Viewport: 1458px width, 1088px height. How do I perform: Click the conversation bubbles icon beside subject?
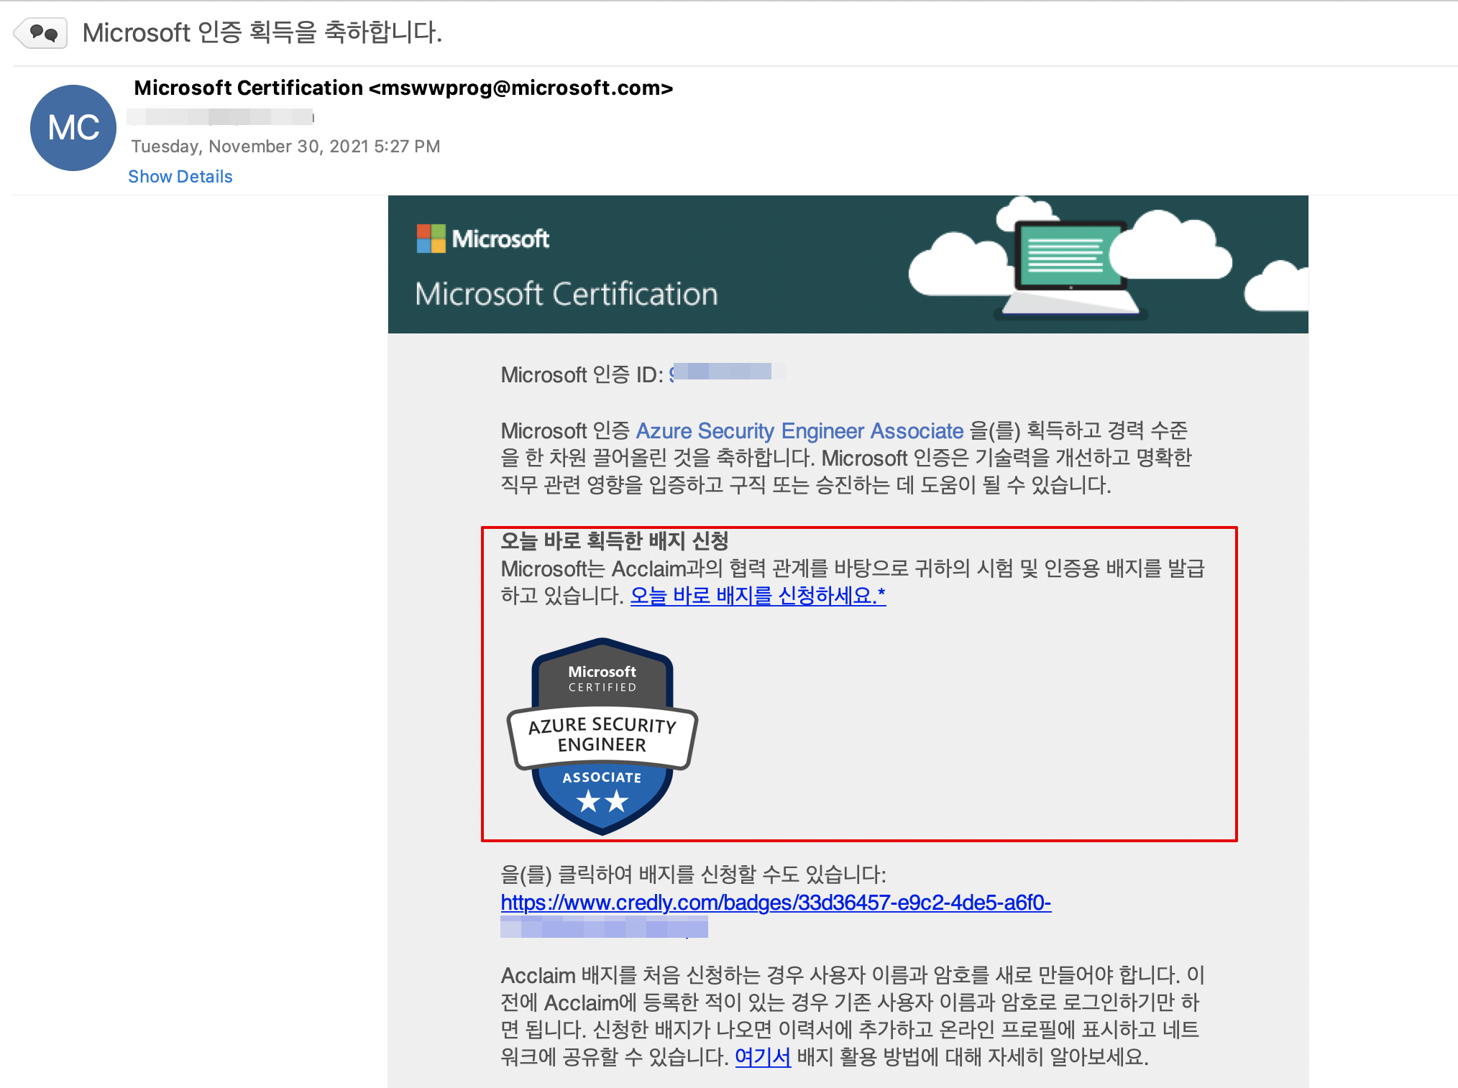coord(42,33)
